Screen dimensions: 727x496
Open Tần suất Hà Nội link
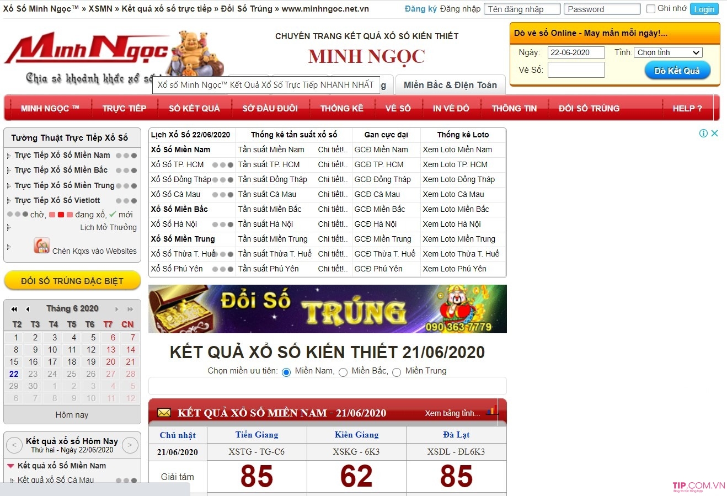(x=265, y=224)
